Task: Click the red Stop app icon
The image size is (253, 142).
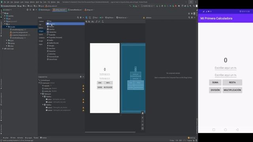Action: pos(176,6)
